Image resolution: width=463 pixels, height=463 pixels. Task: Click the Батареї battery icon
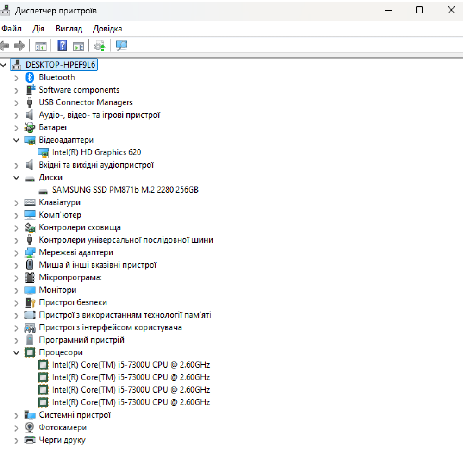click(30, 127)
